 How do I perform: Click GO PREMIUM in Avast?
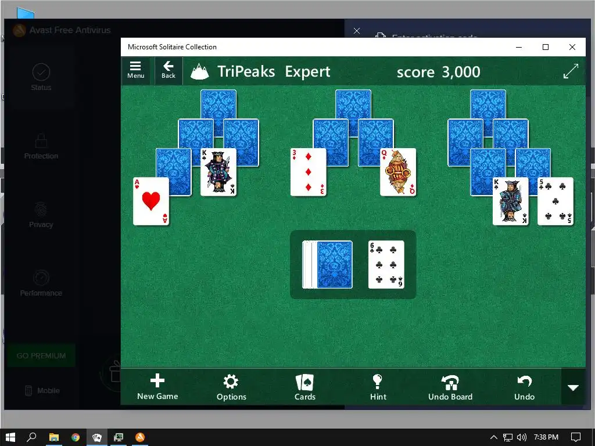coord(41,356)
